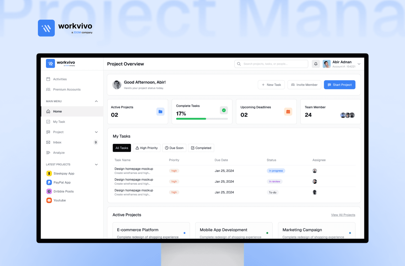Select the Completed tasks filter
Image resolution: width=405 pixels, height=266 pixels.
click(x=201, y=148)
